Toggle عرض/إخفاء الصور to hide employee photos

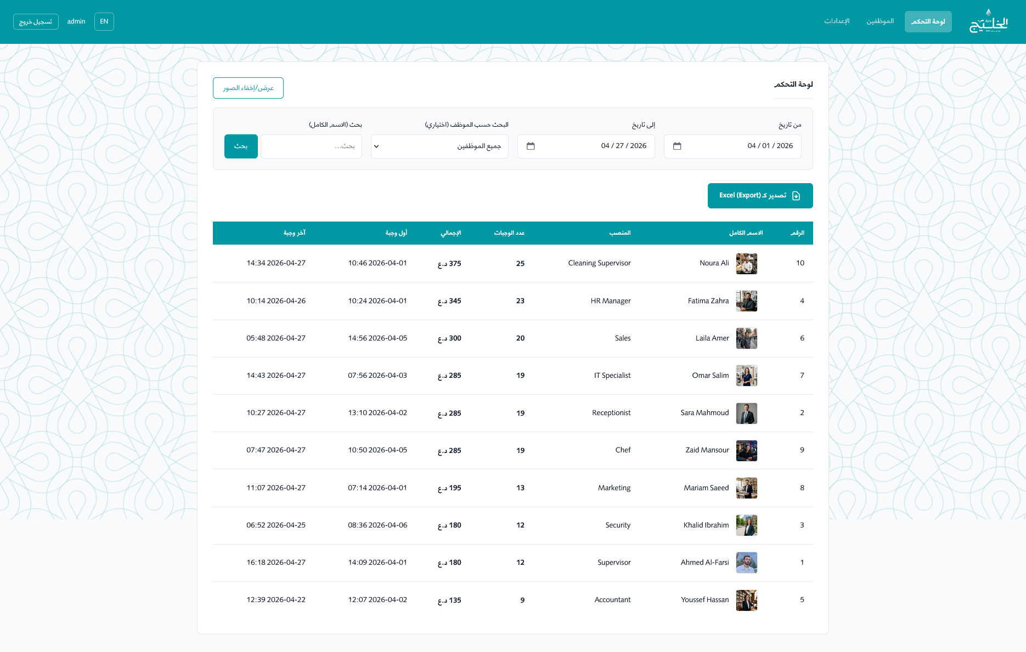tap(248, 88)
